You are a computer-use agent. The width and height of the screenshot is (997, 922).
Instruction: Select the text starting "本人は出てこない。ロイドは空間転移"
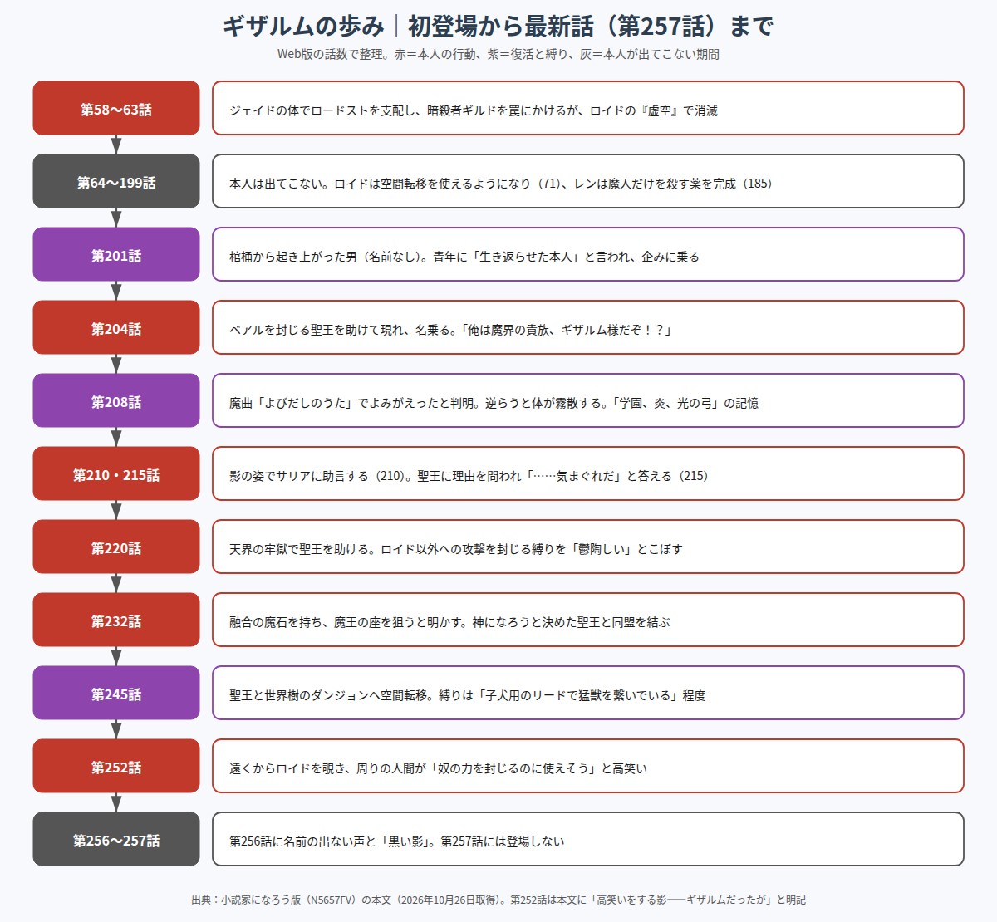click(588, 181)
